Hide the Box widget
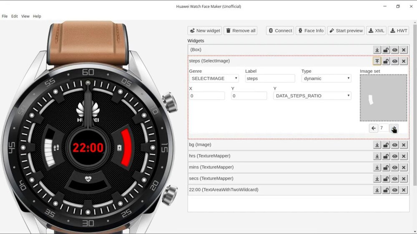Viewport: 417px width, 234px height. [395, 50]
